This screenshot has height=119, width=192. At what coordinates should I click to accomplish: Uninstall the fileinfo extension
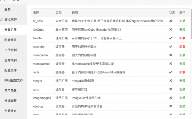pos(182,38)
